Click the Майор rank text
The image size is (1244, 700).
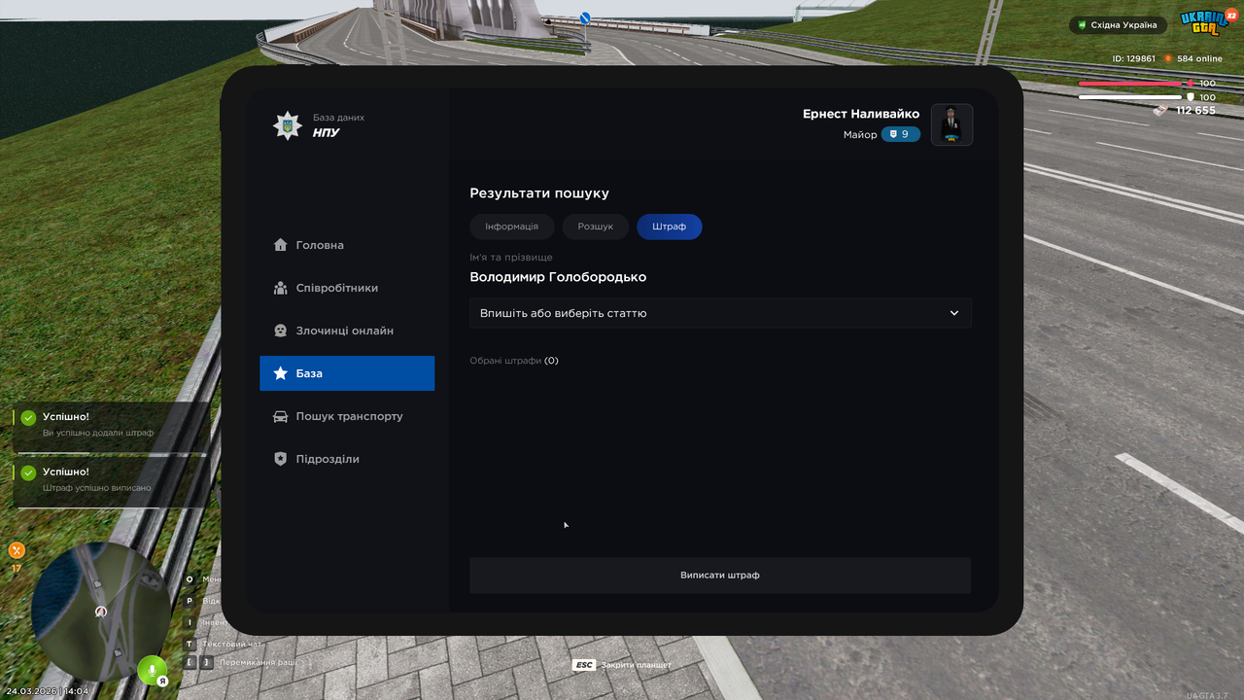point(860,134)
